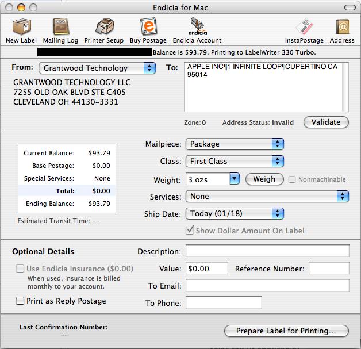The height and width of the screenshot is (349, 361).
Task: Click the toolbar toggle pill button
Action: (x=350, y=8)
